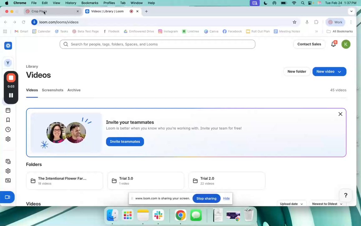
Task: Open the question mark help button
Action: coord(346,195)
